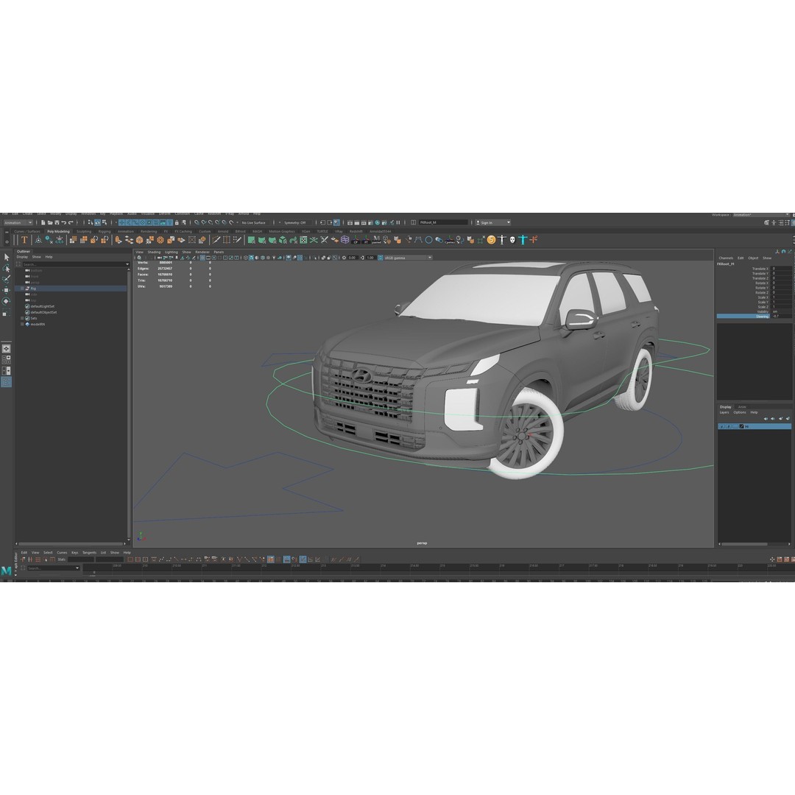Expand the Rig node in Outliner
The image size is (795, 795).
pyautogui.click(x=22, y=289)
